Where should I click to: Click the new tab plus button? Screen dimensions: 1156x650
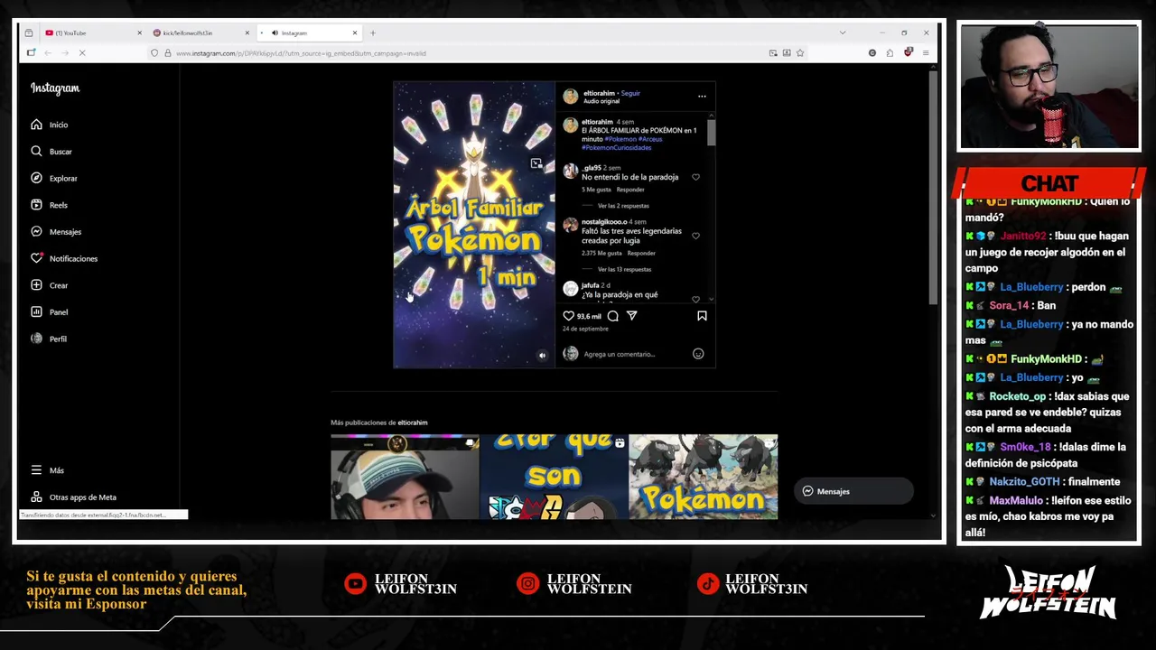tap(372, 33)
